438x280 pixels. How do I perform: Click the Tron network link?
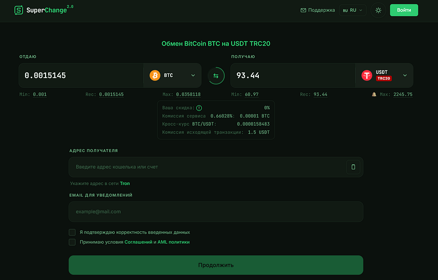[x=125, y=183]
